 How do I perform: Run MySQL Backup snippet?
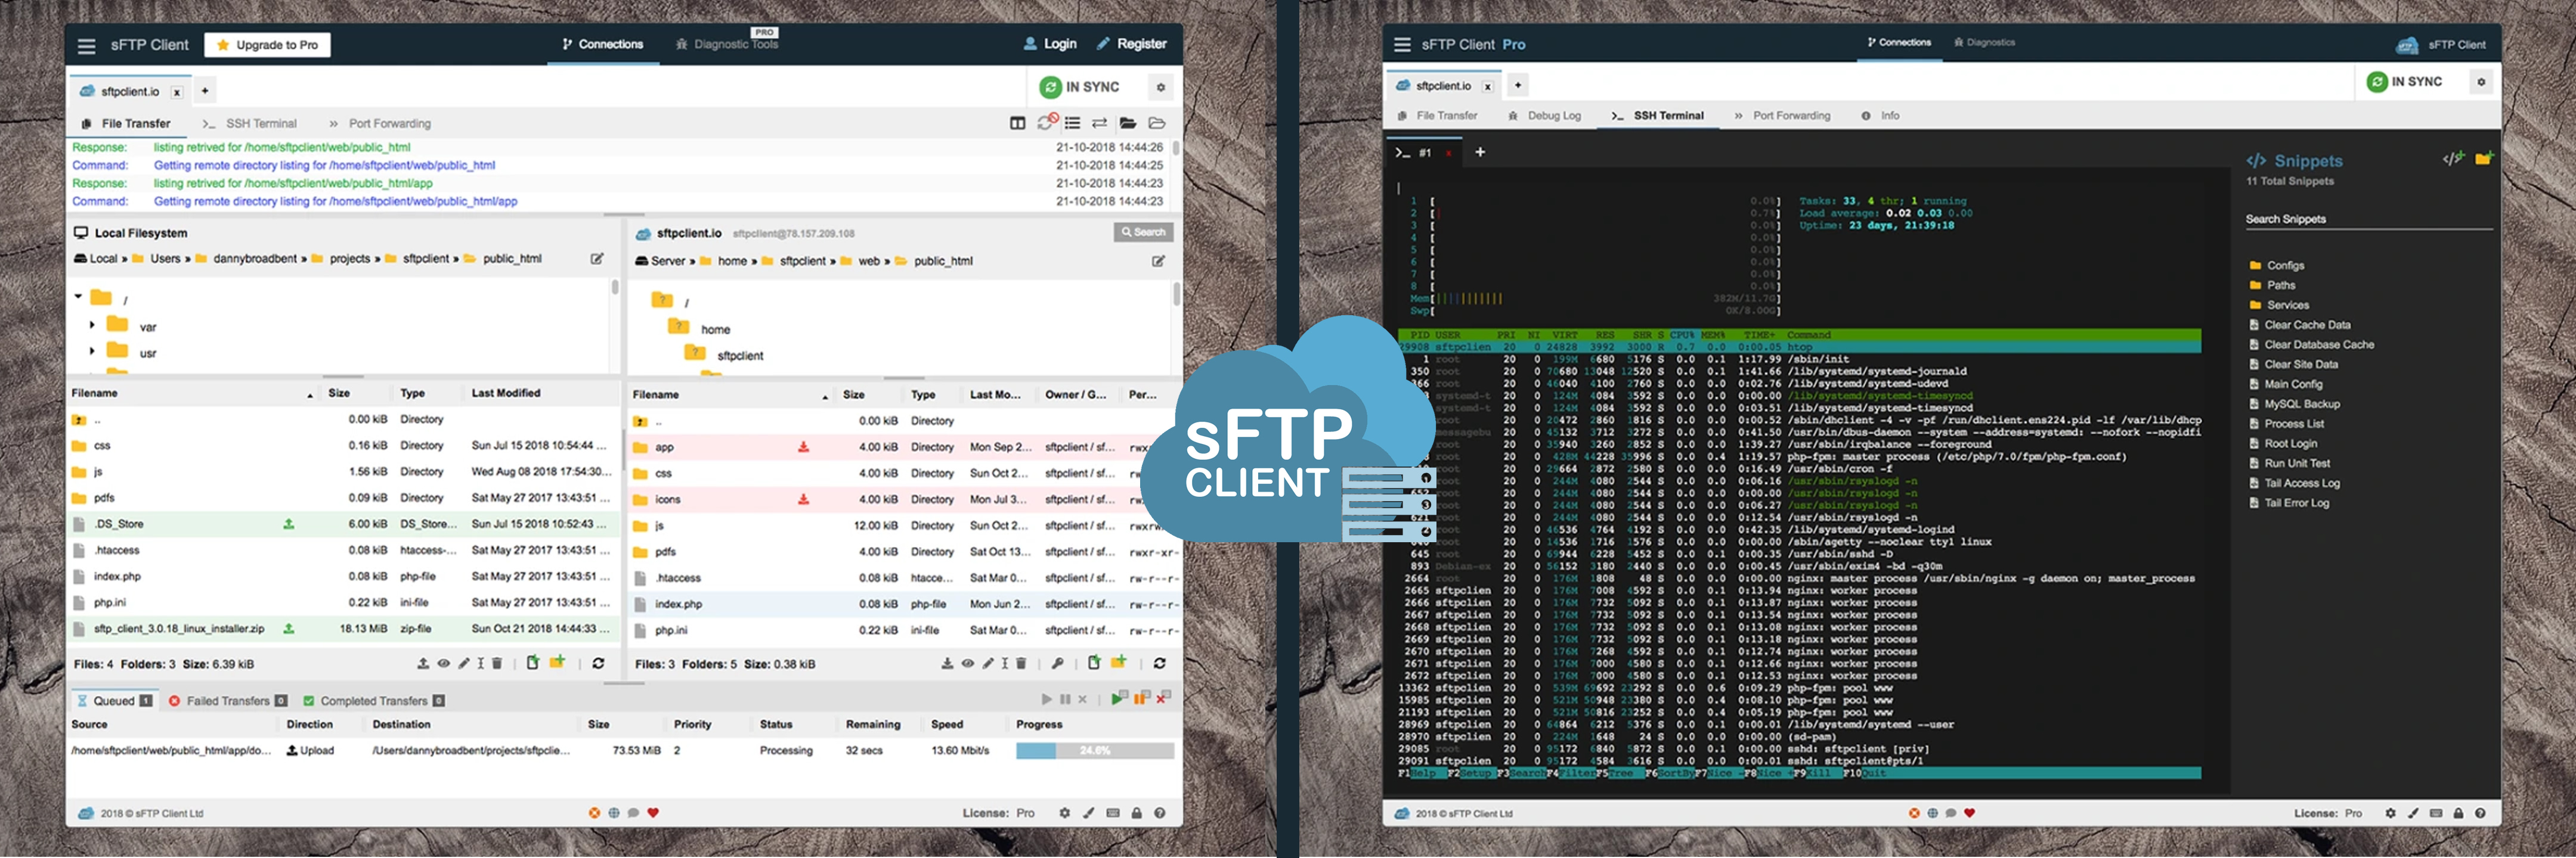click(x=2295, y=405)
